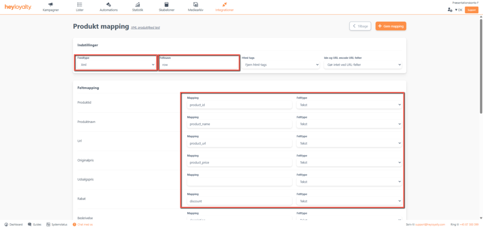Expand Felttype dropdown for the Produktid row
Image resolution: width=483 pixels, height=229 pixels.
point(349,105)
